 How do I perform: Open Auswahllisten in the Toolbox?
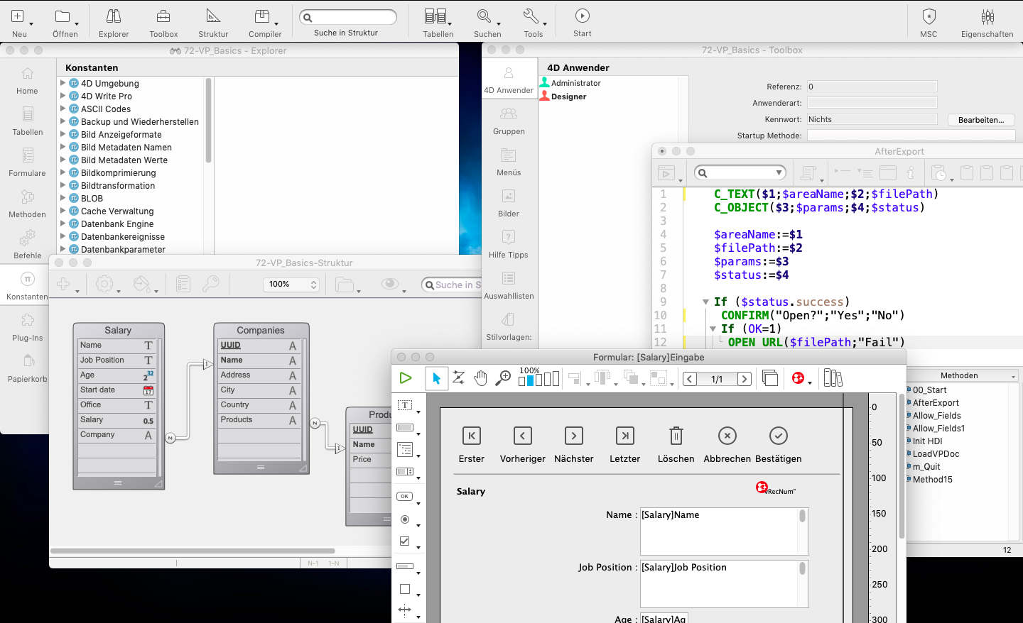509,286
